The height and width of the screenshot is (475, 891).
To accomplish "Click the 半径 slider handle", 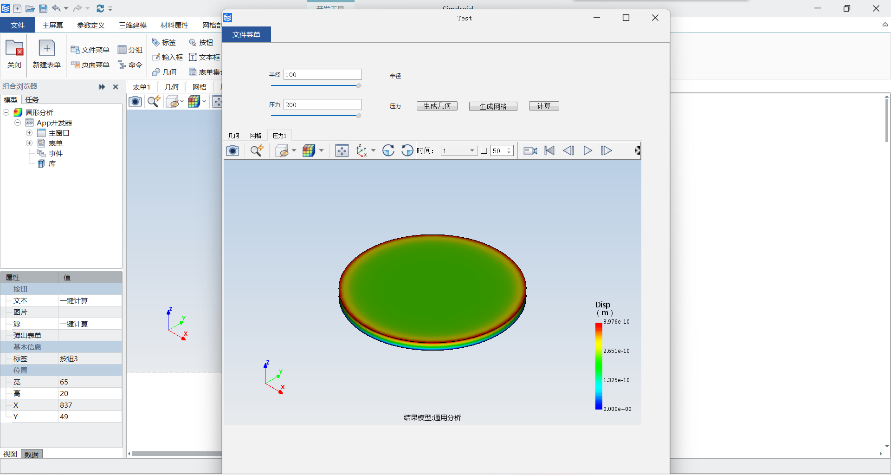I will pos(359,85).
